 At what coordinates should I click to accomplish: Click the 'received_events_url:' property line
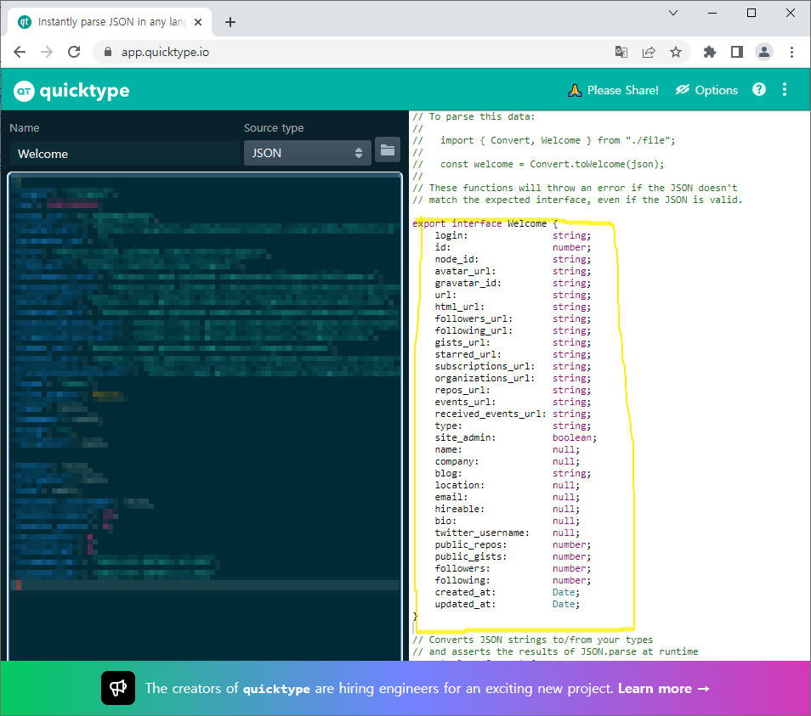(513, 414)
